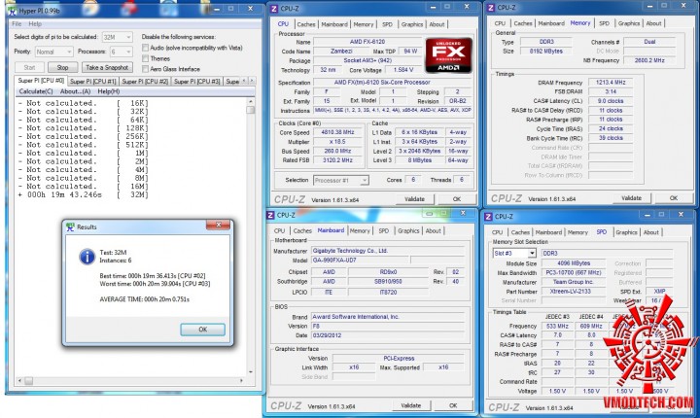Screen dimensions: 700x418
Task: Click the Hyper PI title bar icon
Action: click(x=12, y=11)
